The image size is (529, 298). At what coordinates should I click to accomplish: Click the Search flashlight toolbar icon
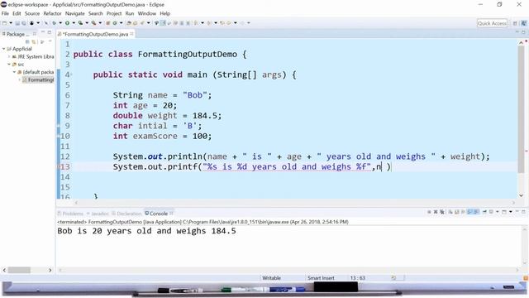pos(142,23)
